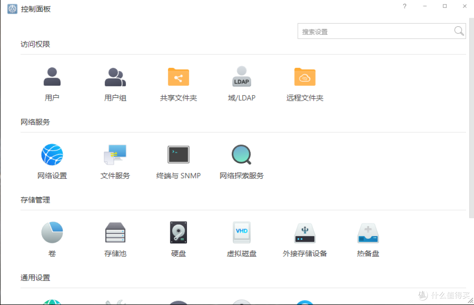Open the 卷 (Volume) pie chart icon
The width and height of the screenshot is (474, 305).
(x=52, y=232)
